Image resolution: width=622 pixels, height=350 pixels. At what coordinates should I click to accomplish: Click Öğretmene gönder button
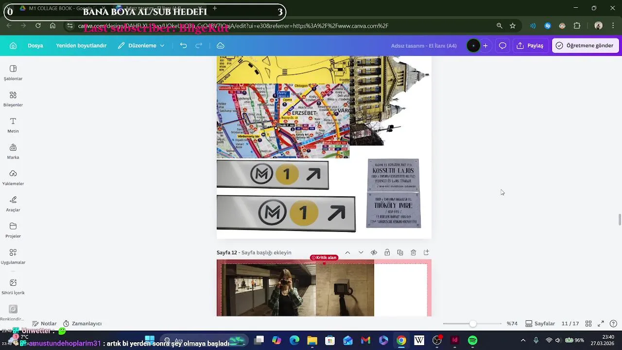click(585, 46)
